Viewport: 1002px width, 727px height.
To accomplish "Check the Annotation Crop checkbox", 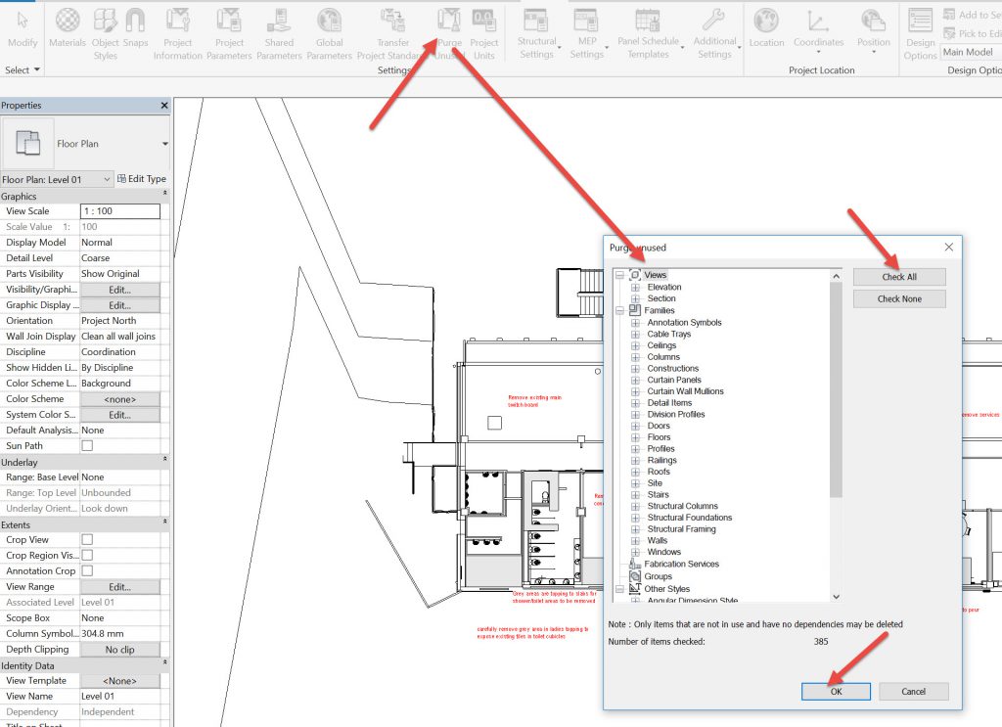I will 87,571.
